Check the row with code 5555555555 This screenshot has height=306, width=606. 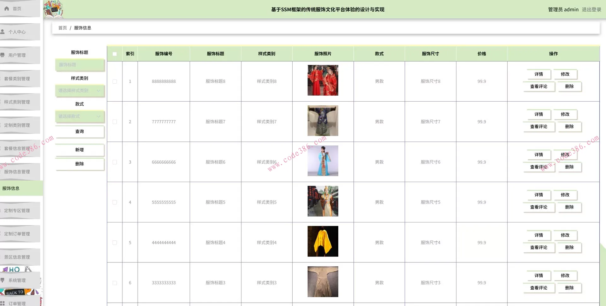click(x=115, y=202)
